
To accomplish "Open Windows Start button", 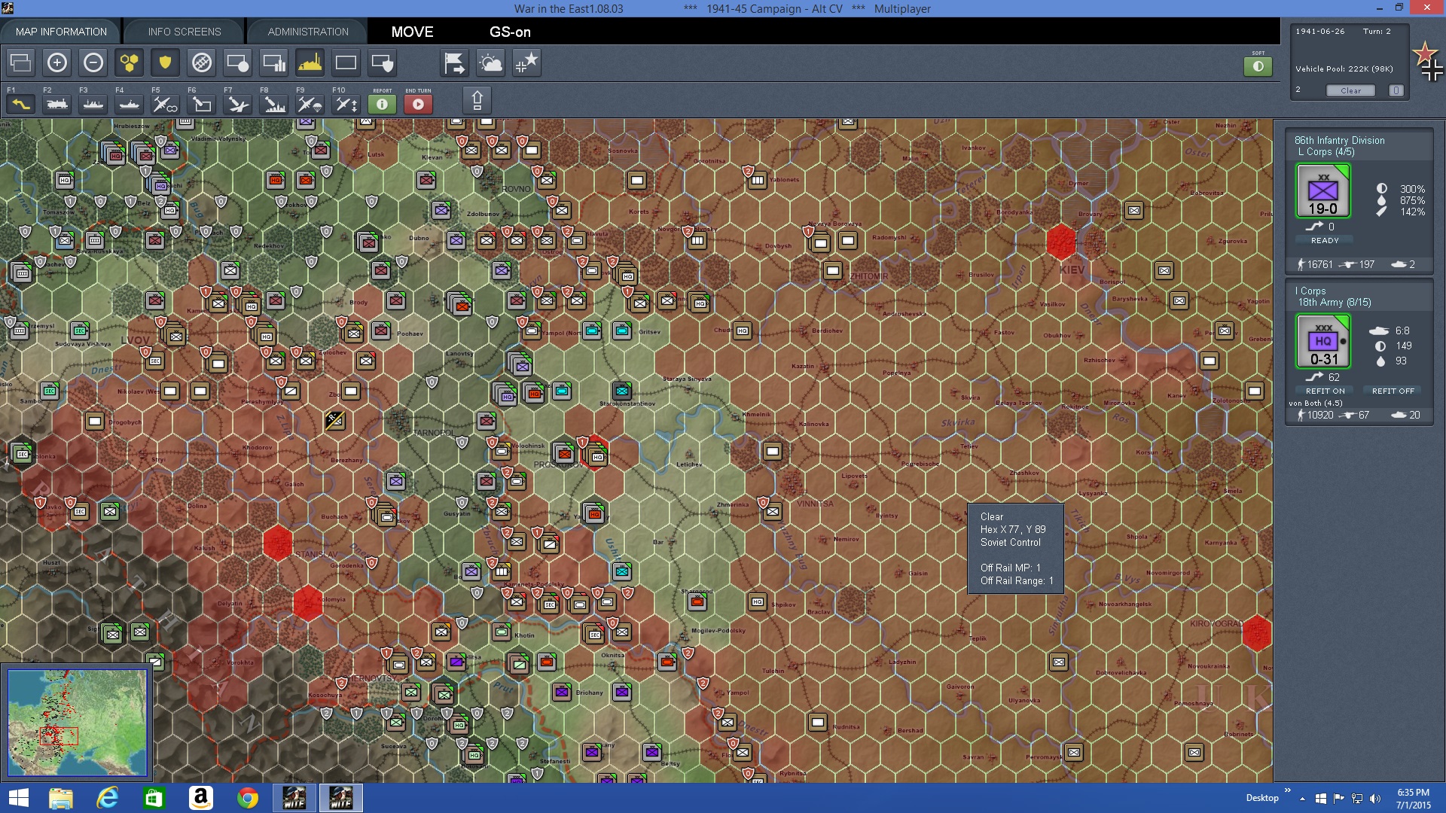I will pos(18,798).
